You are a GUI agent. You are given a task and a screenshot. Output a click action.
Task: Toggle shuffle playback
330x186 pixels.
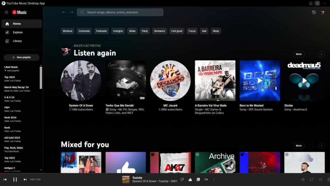click(320, 179)
